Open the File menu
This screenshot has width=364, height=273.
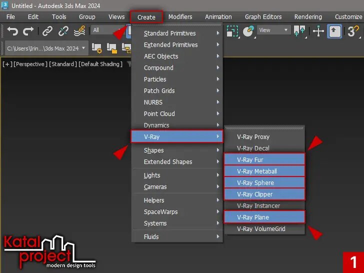[x=10, y=16]
